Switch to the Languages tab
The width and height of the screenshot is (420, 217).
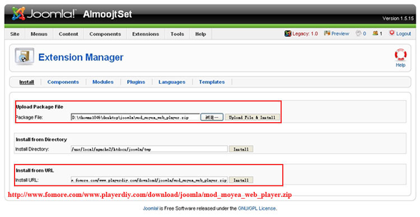tap(172, 82)
